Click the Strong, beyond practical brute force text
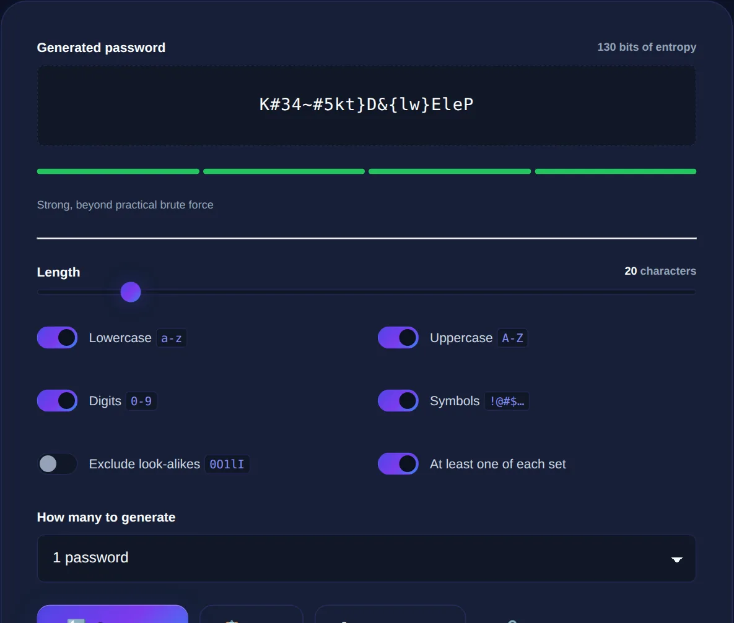 click(125, 205)
